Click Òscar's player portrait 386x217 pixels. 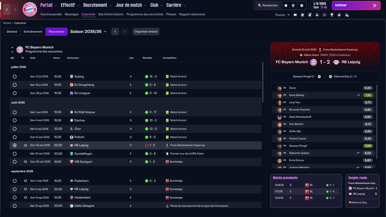(279, 88)
